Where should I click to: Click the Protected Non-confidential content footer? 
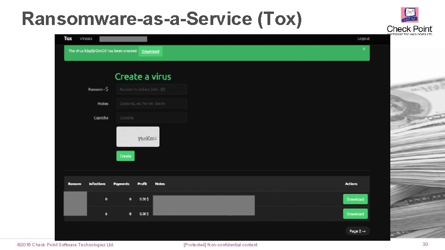click(221, 244)
